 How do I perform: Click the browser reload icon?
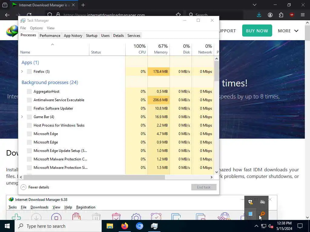click(29, 15)
